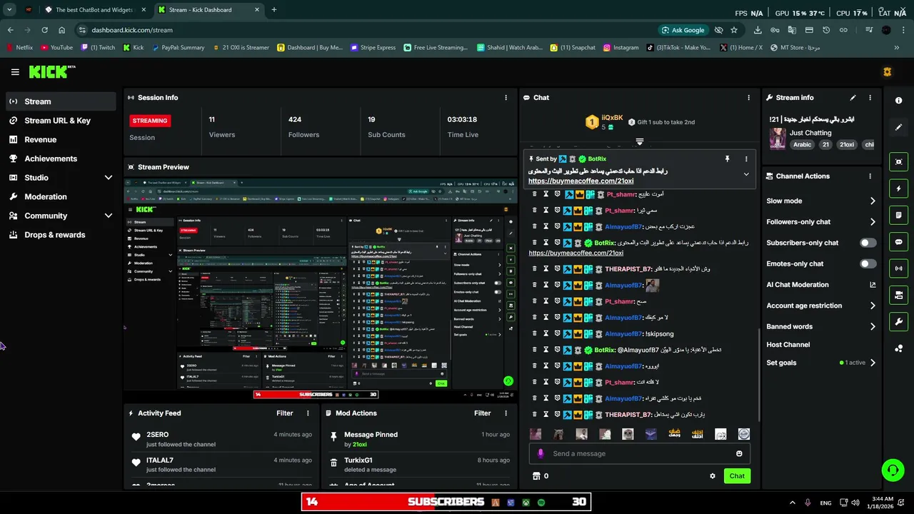Delete Pt_shamr's top chat message with trash icon
The width and height of the screenshot is (914, 514).
pos(534,194)
